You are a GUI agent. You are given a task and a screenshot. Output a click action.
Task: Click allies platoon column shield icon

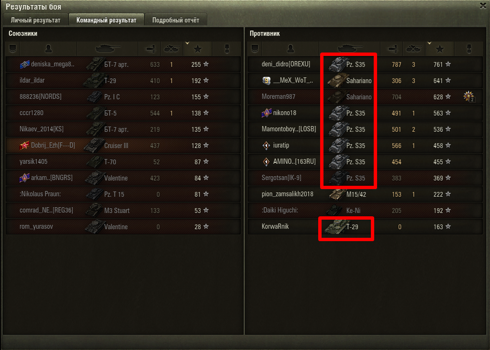click(x=13, y=49)
